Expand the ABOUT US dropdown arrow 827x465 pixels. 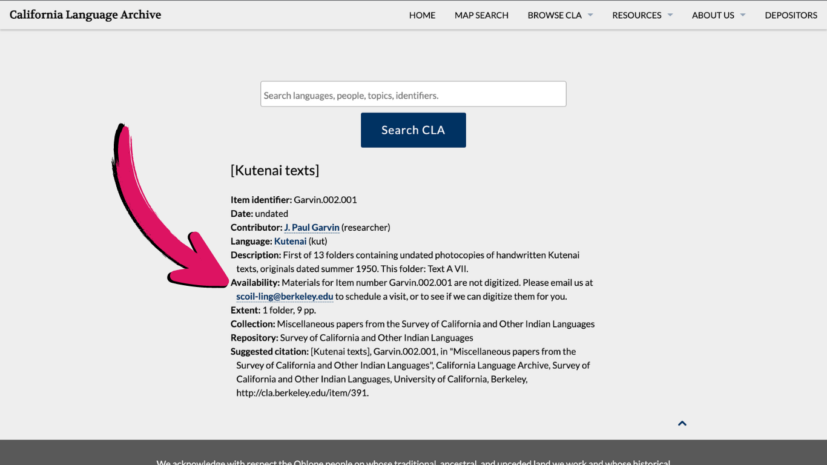point(743,15)
